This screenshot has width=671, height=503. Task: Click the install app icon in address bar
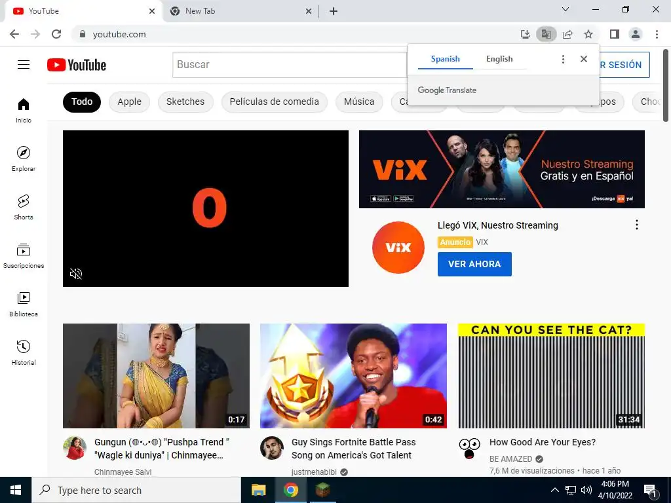tap(525, 34)
